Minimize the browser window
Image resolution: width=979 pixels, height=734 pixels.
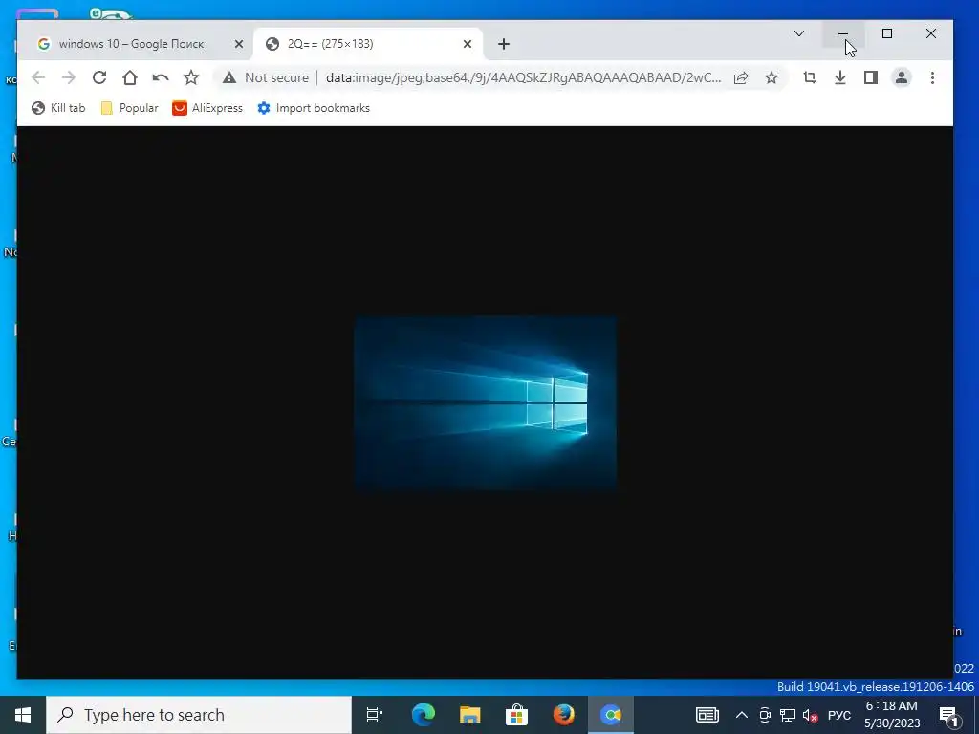pyautogui.click(x=843, y=33)
